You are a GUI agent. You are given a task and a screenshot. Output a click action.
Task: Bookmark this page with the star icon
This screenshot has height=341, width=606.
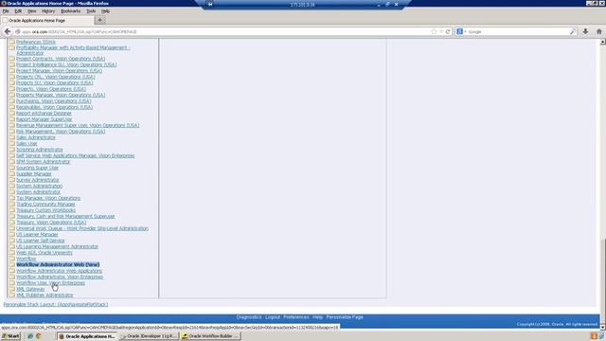tap(434, 31)
